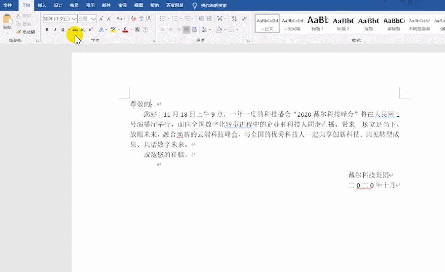This screenshot has width=445, height=272.
Task: Toggle Bold formatting
Action: [47, 30]
